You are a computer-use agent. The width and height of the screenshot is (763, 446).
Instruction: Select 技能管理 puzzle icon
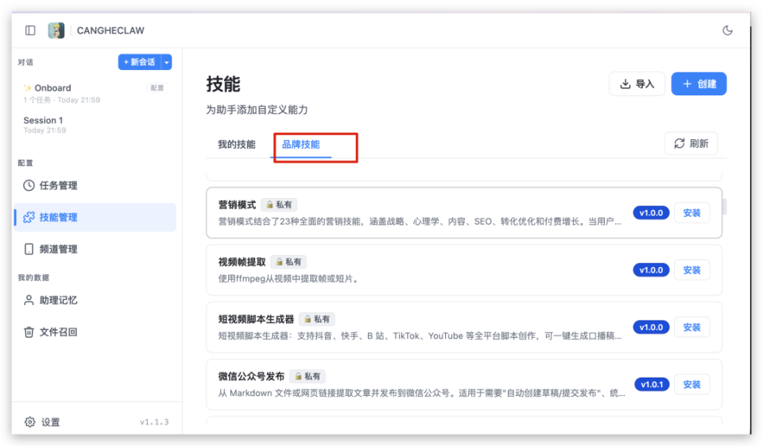tap(29, 217)
